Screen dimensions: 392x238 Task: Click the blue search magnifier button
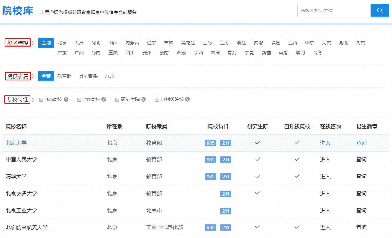click(x=380, y=11)
